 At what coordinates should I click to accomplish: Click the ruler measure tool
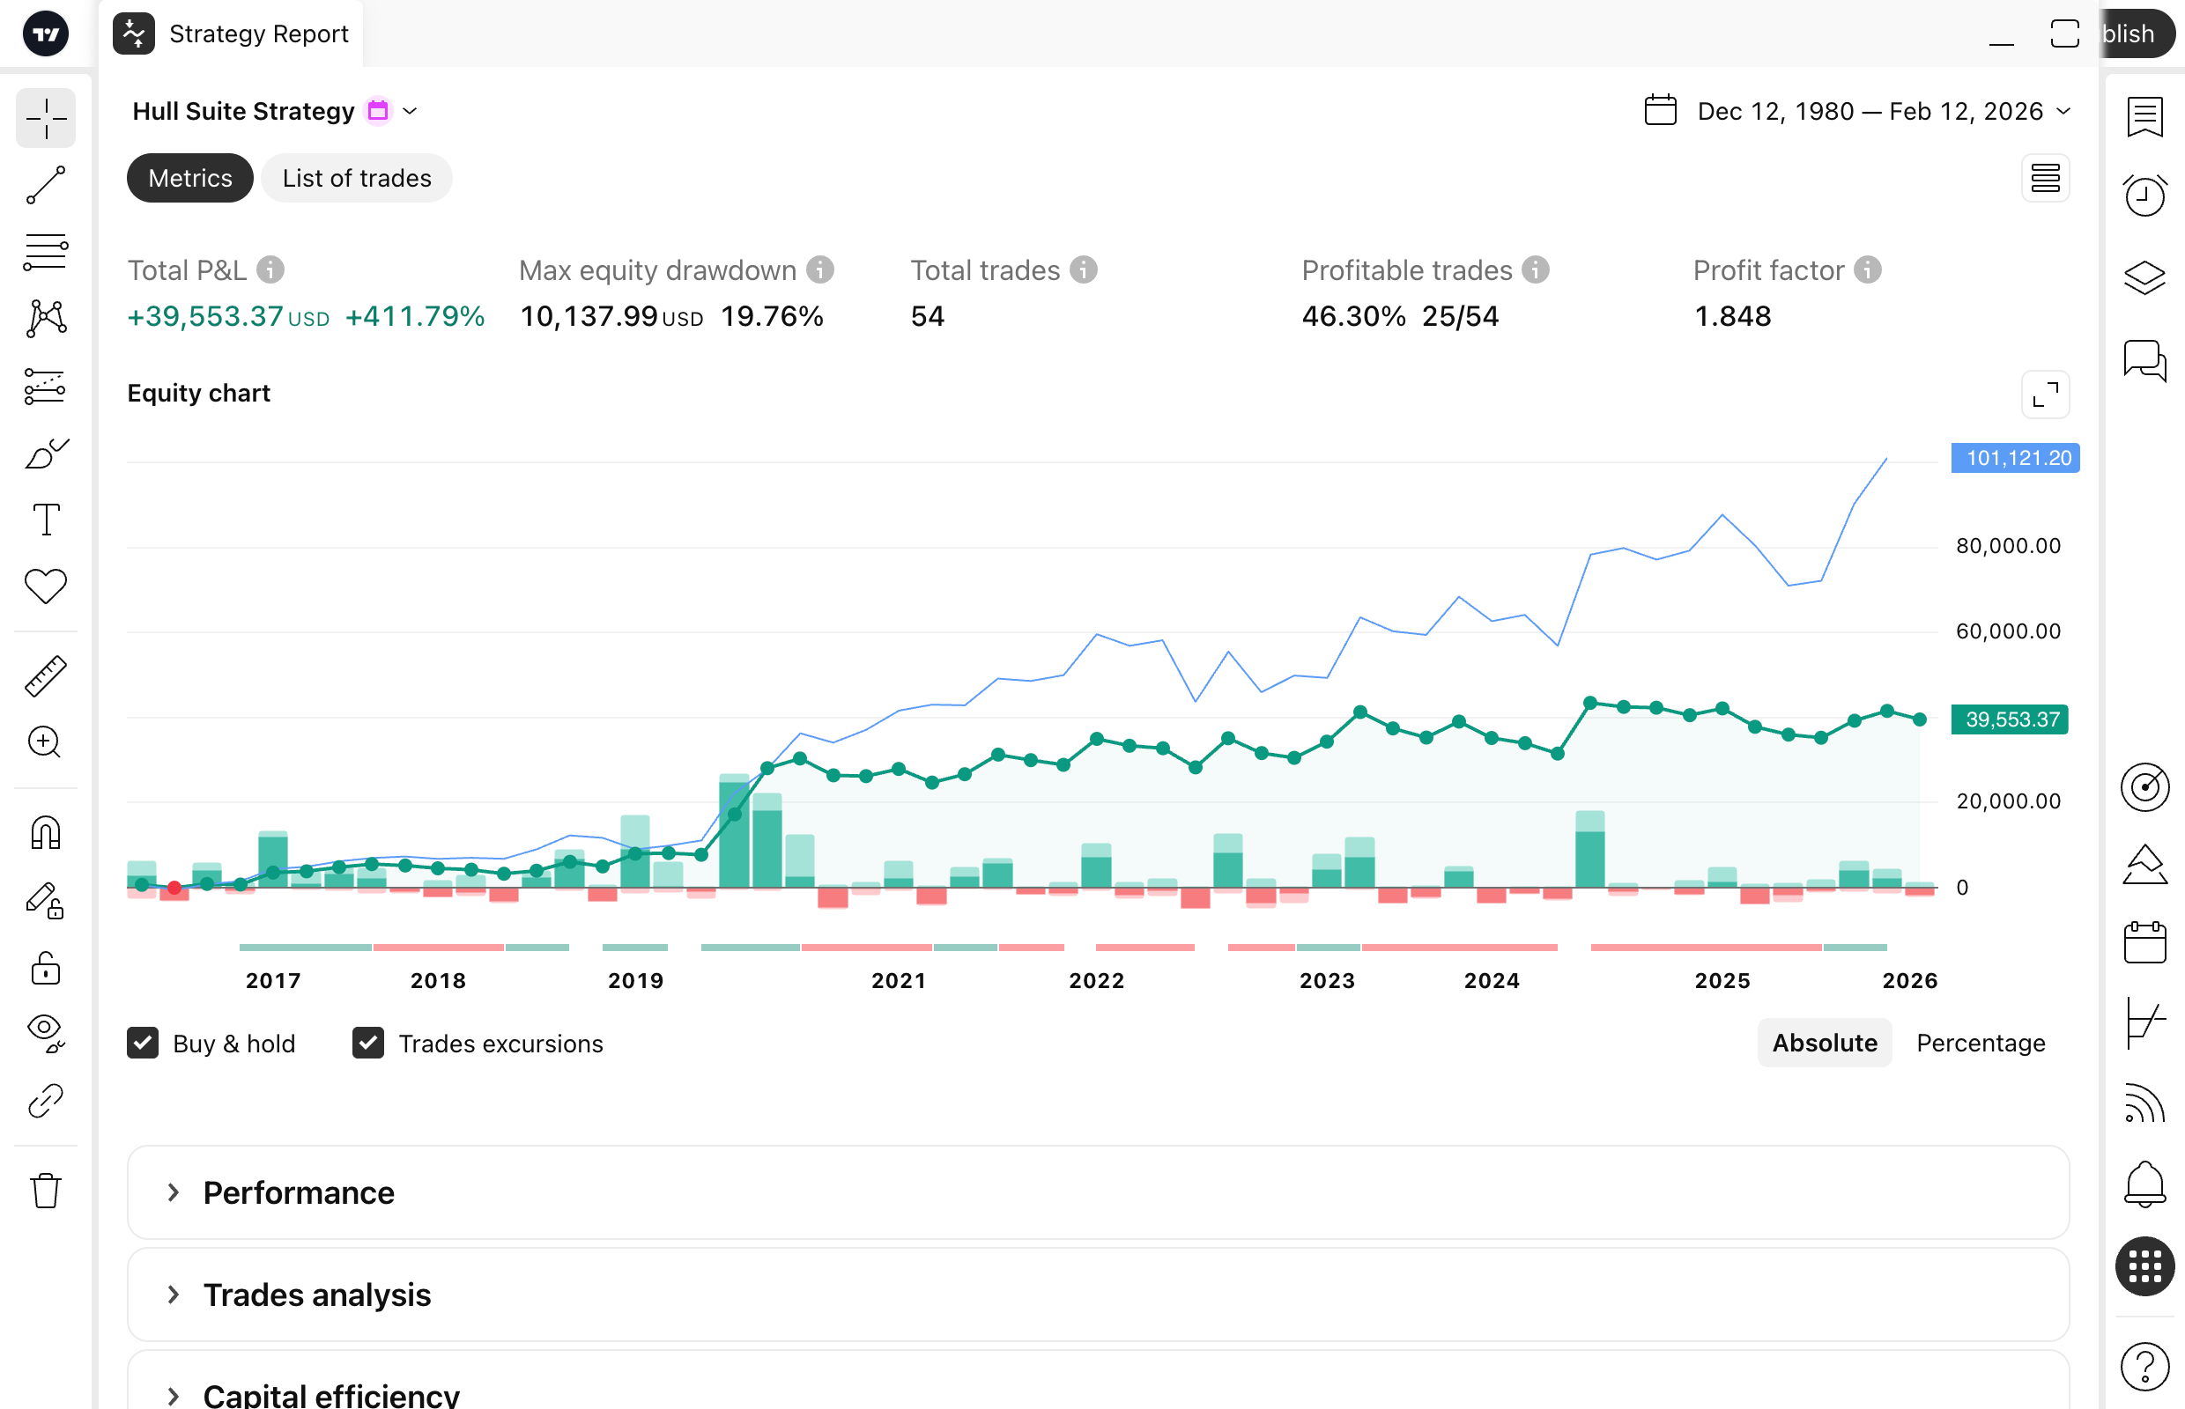tap(45, 676)
